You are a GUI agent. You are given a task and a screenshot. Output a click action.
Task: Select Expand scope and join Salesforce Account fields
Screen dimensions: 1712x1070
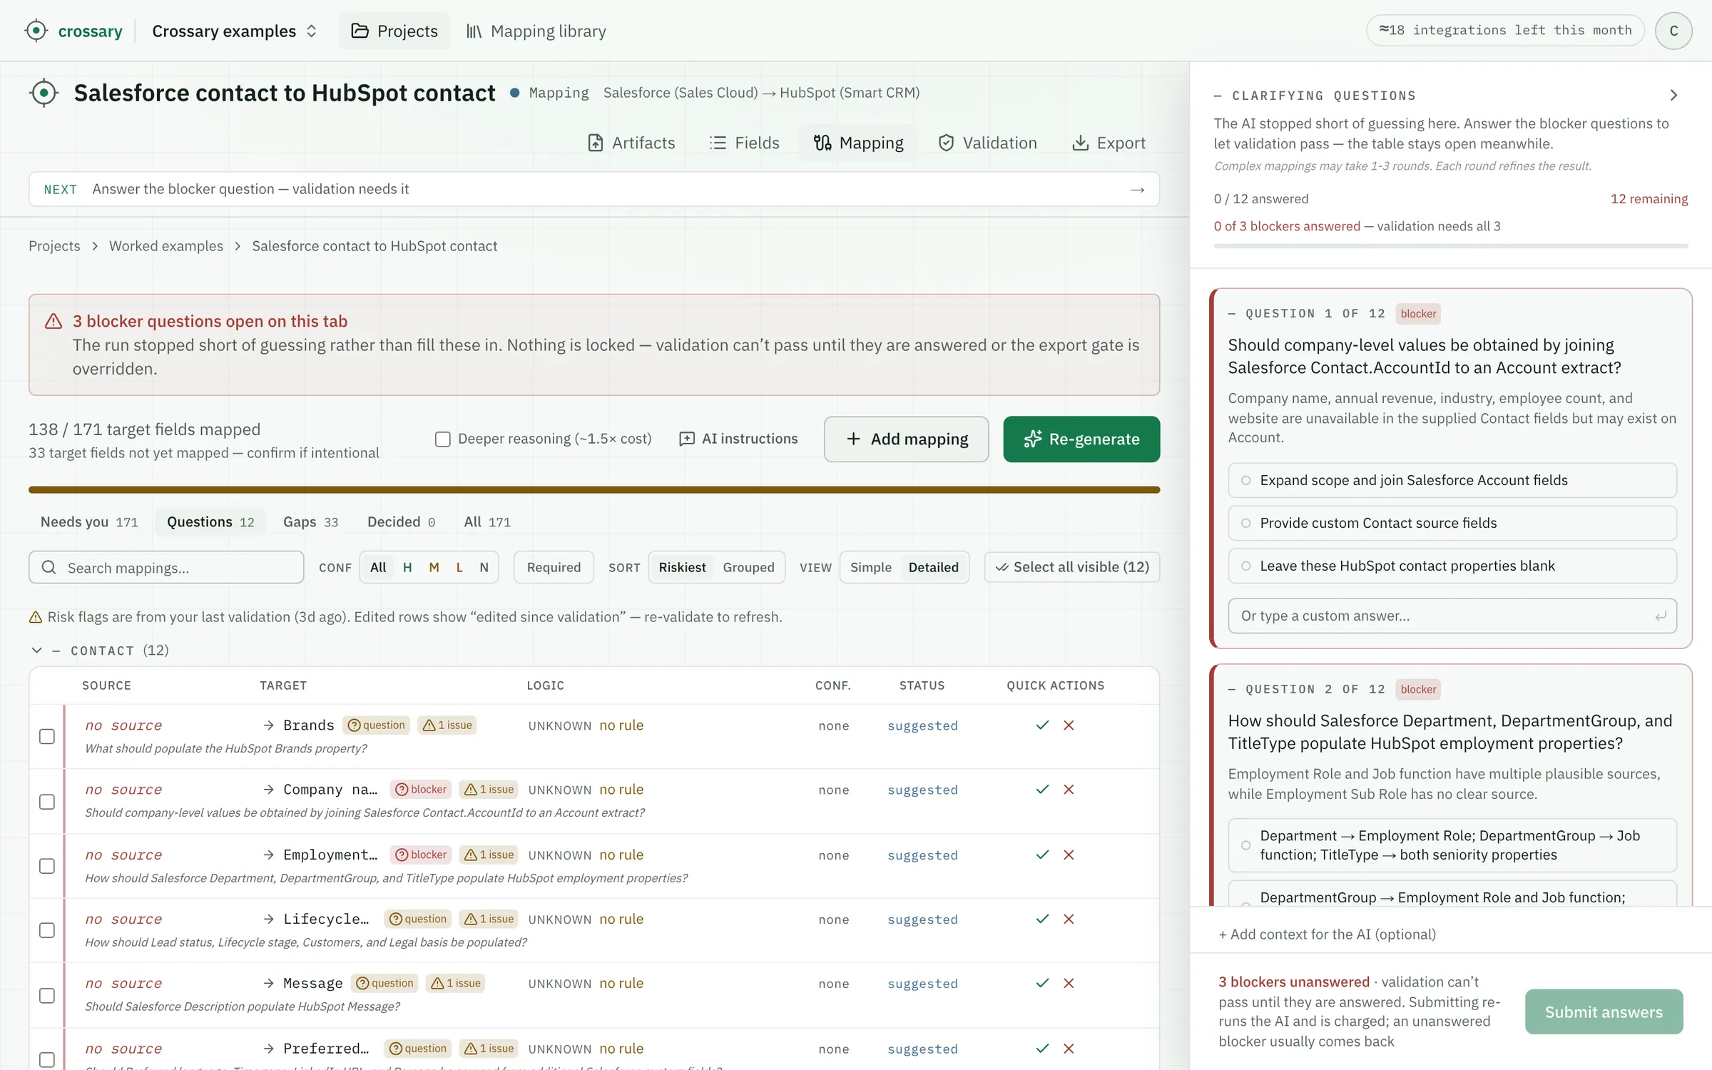point(1452,480)
